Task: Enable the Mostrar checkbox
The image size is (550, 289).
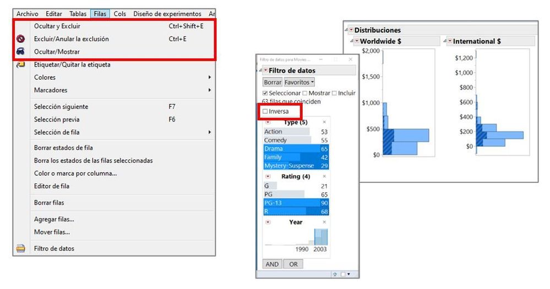Action: pos(304,93)
